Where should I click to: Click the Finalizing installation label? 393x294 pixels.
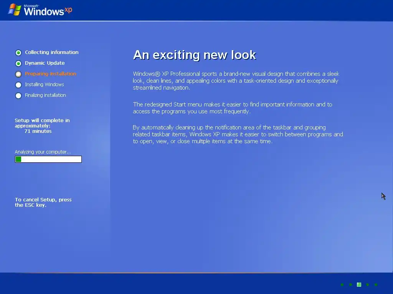[45, 95]
